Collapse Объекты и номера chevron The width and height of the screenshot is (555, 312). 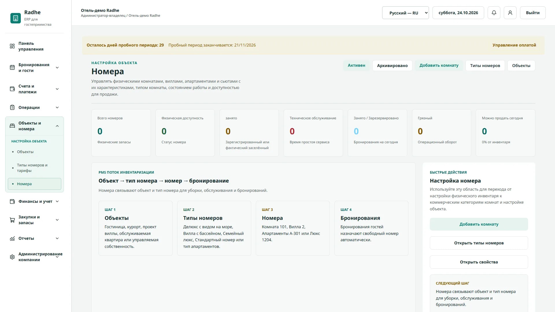[57, 126]
